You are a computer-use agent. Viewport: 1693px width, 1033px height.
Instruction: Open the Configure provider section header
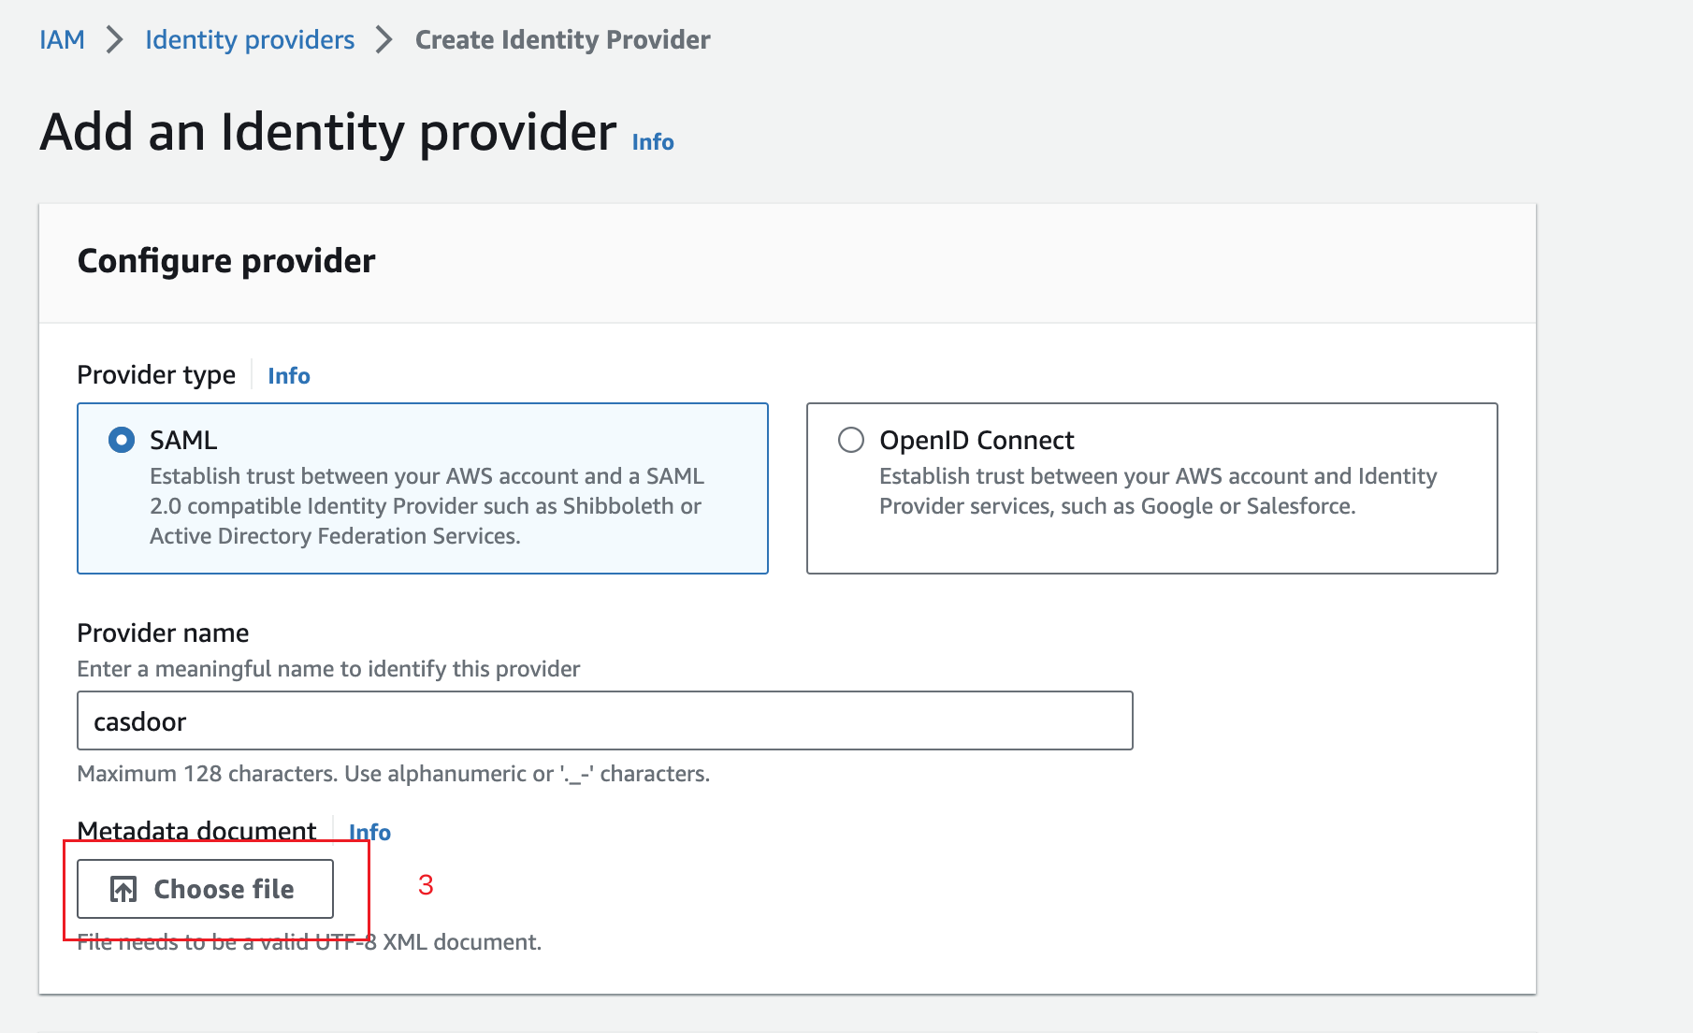click(226, 261)
